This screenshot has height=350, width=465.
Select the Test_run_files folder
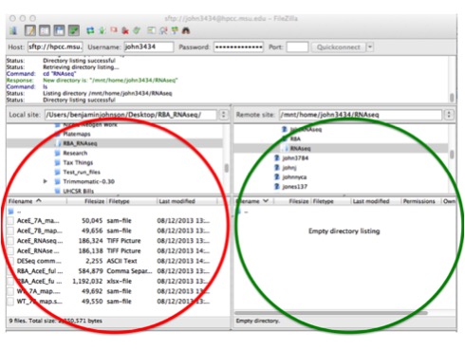(82, 172)
